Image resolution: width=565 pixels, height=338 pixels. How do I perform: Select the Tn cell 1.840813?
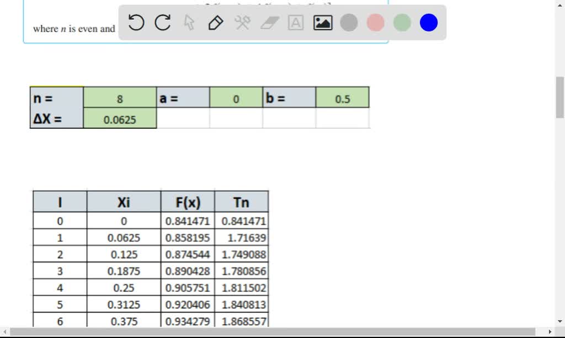pos(242,304)
